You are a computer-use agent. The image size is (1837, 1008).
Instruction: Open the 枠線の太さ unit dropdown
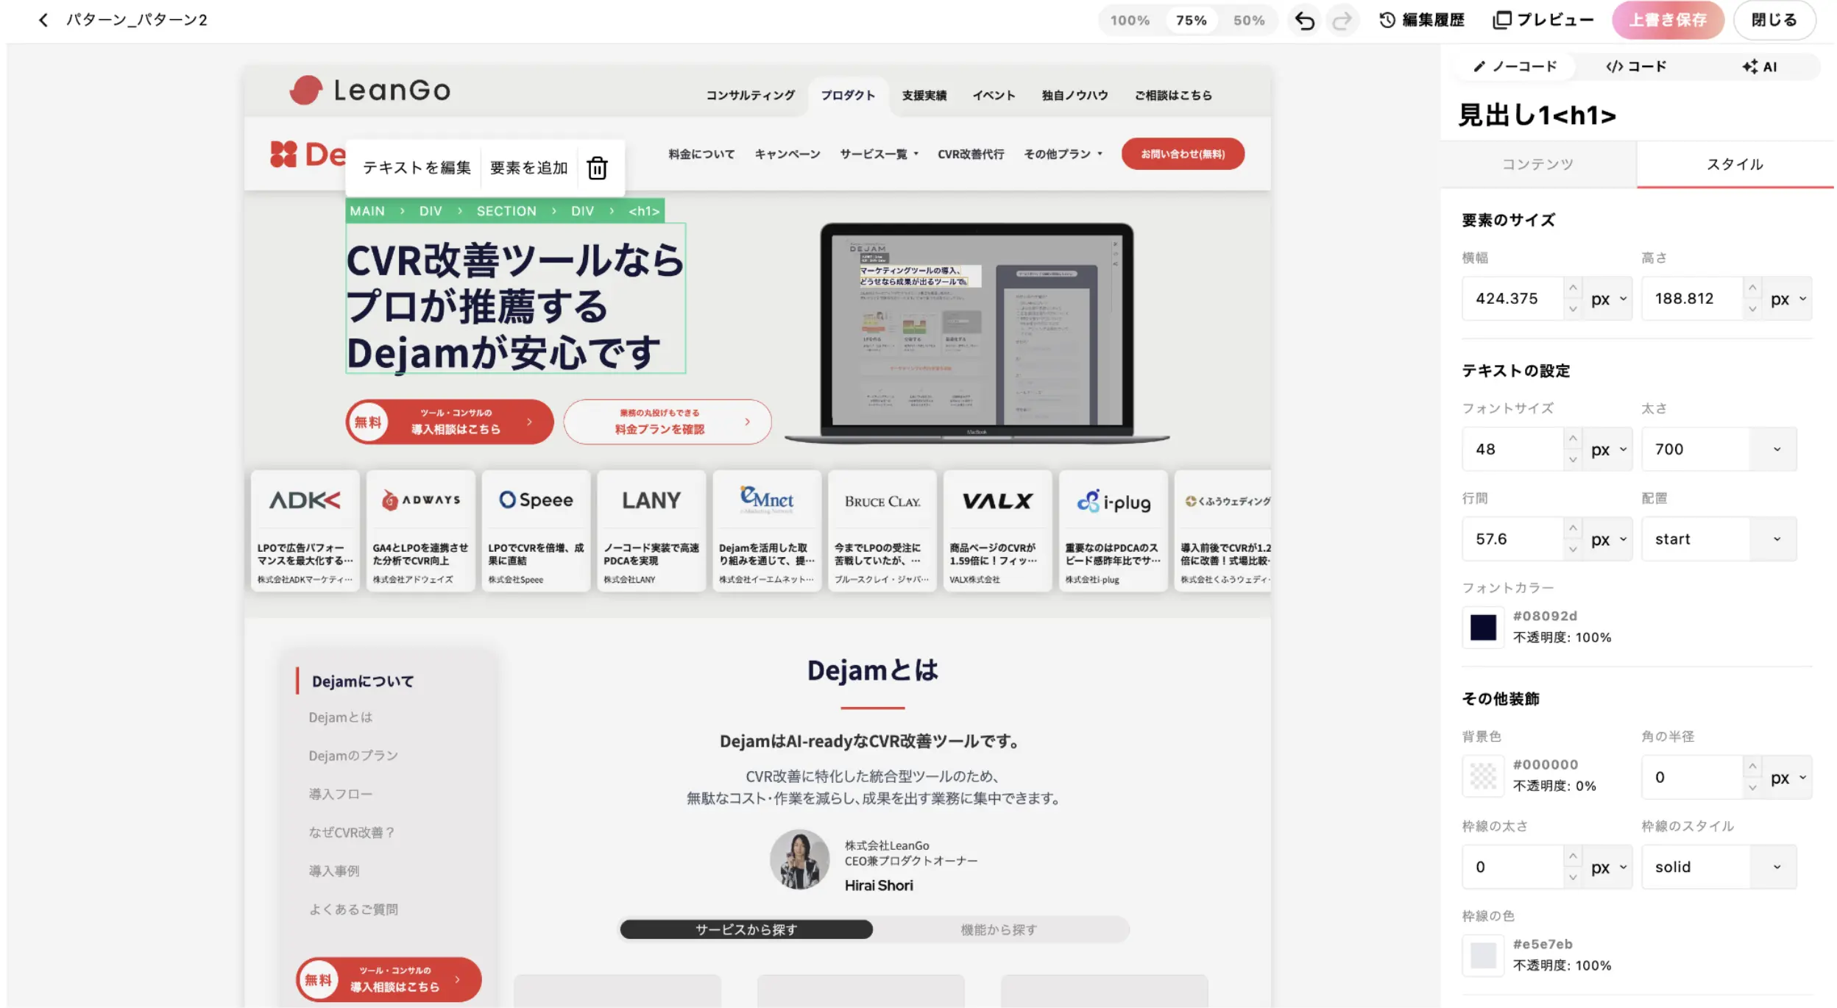1607,867
